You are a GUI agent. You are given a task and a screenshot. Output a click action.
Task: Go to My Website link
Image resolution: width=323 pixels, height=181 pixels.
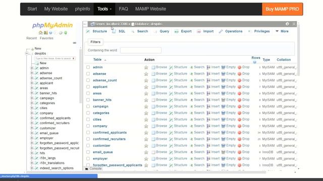coord(56,9)
